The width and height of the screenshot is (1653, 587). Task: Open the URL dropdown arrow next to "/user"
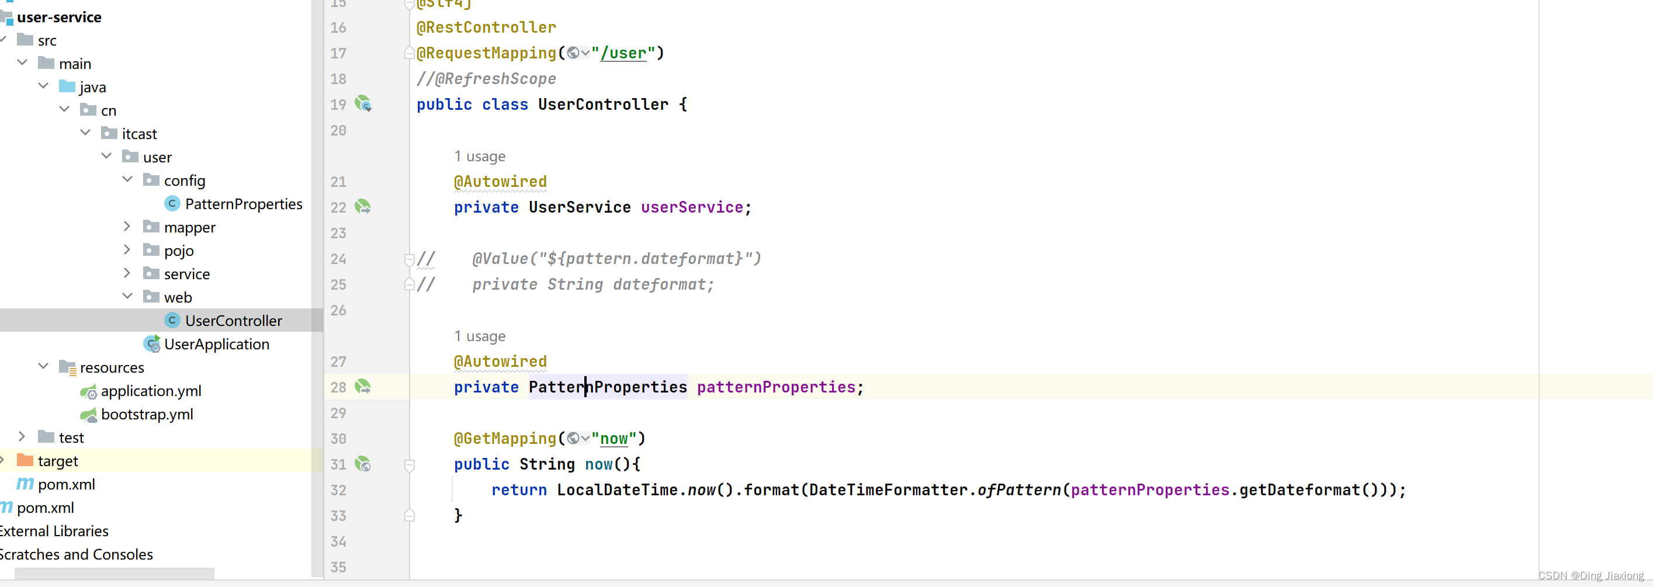click(x=585, y=53)
